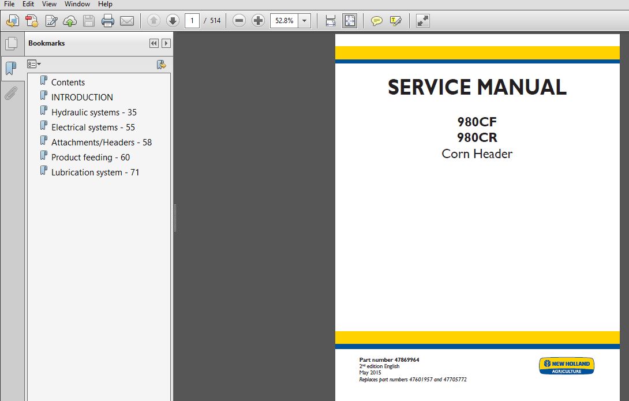This screenshot has height=401, width=629.
Task: Open the Window menu
Action: [77, 4]
